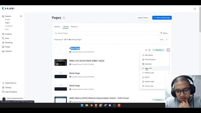Open Settings in sidebar
This screenshot has height=113, width=201.
point(8,88)
